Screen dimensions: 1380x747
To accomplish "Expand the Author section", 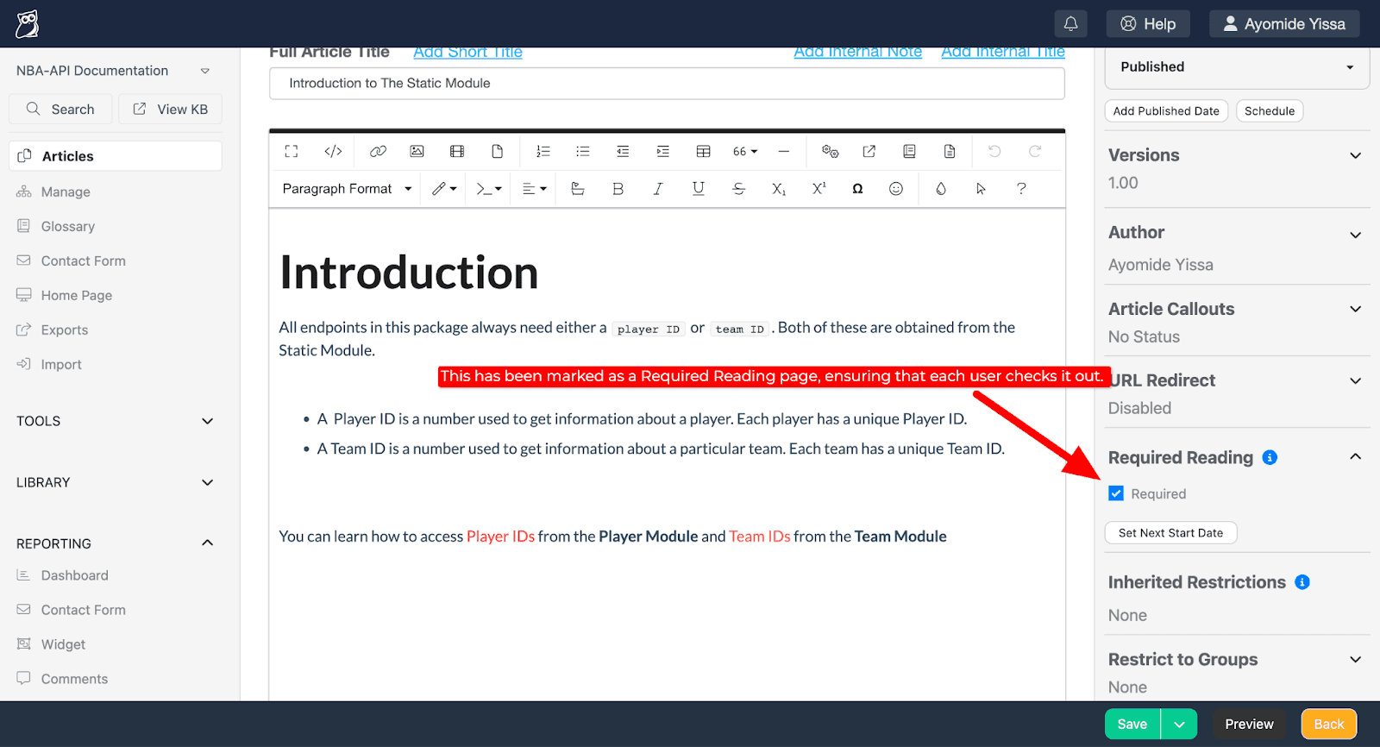I will tap(1355, 235).
